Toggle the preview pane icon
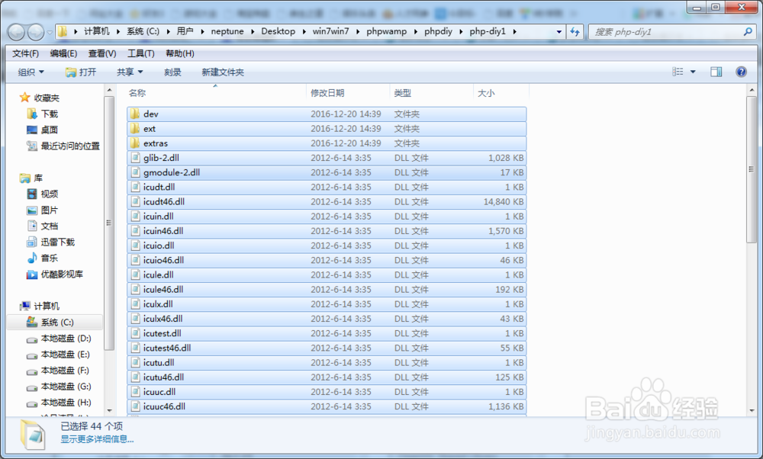 (716, 72)
